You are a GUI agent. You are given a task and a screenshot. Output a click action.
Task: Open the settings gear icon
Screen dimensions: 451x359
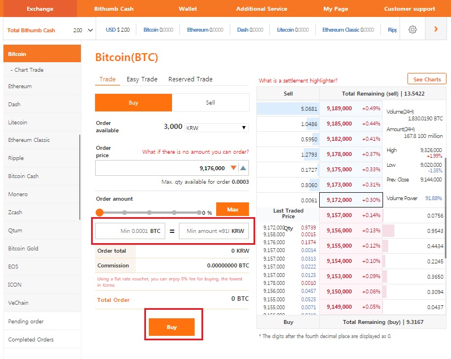413,29
